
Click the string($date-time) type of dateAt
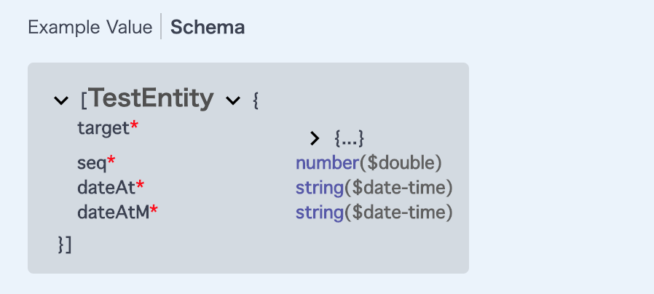[374, 188]
